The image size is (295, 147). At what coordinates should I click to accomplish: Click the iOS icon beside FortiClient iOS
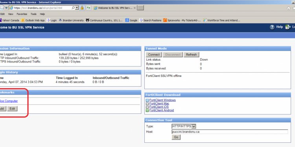coord(147,107)
